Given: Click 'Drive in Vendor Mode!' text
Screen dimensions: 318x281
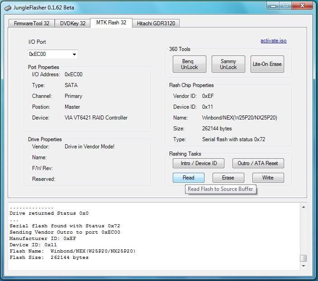Looking at the screenshot, I should point(90,147).
